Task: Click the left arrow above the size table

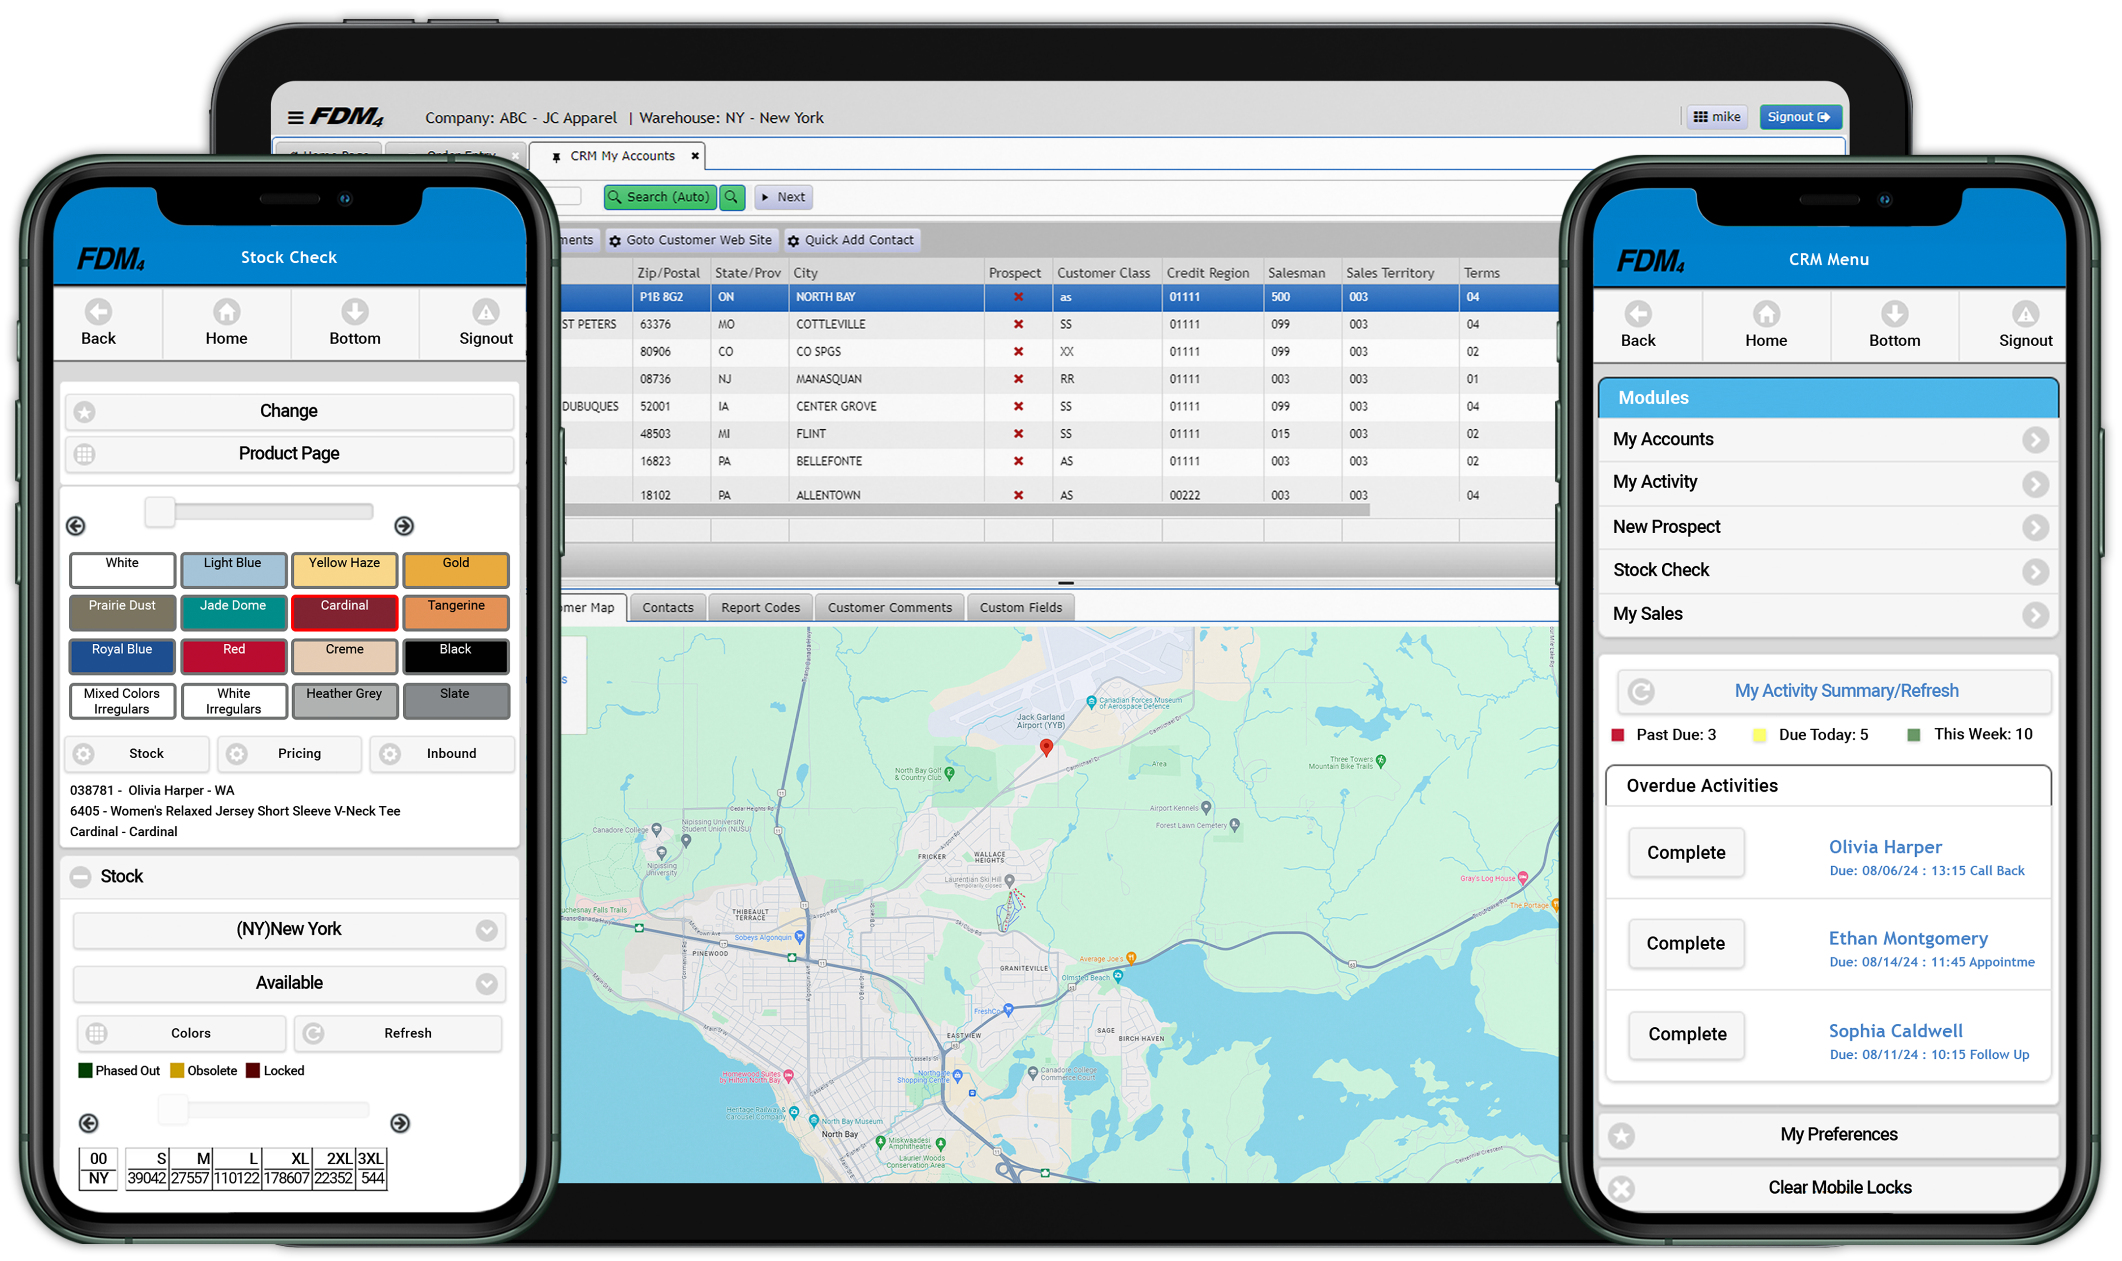Action: coord(88,1124)
